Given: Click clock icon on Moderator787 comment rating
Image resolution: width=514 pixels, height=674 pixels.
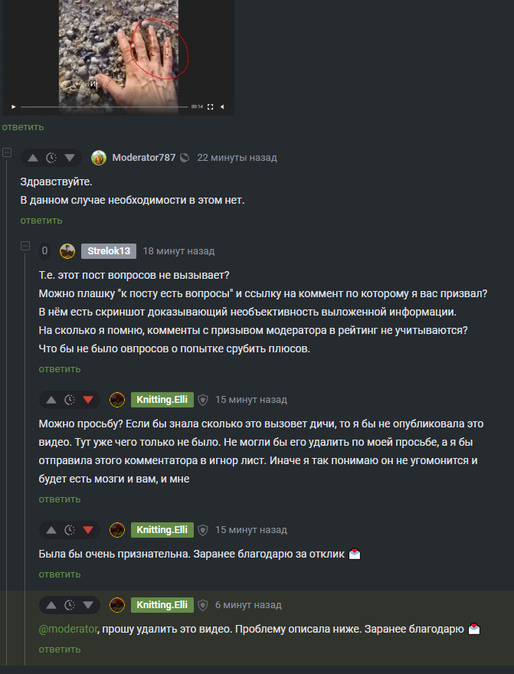Looking at the screenshot, I should [51, 158].
